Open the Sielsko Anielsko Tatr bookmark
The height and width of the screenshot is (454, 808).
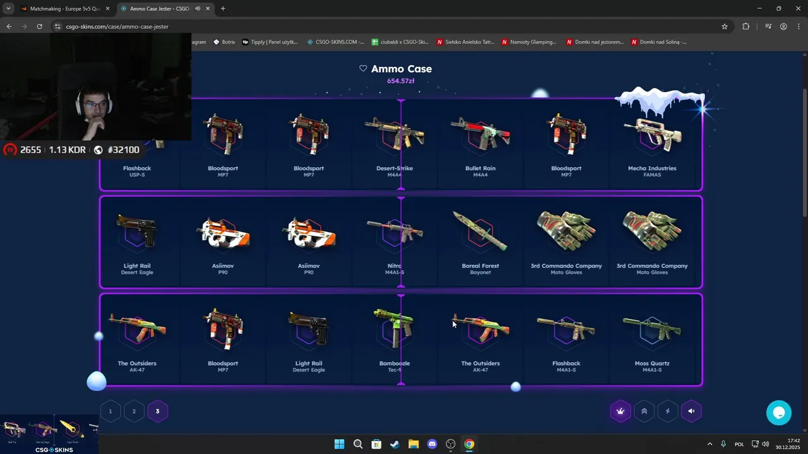(466, 42)
